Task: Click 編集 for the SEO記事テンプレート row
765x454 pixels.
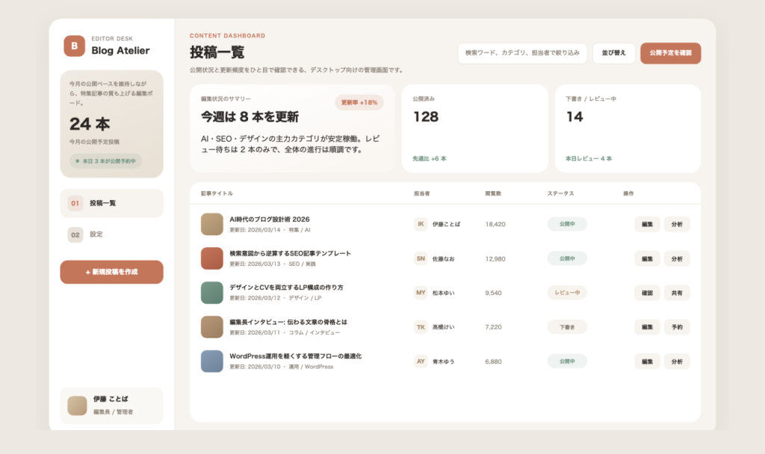Action: pyautogui.click(x=647, y=258)
